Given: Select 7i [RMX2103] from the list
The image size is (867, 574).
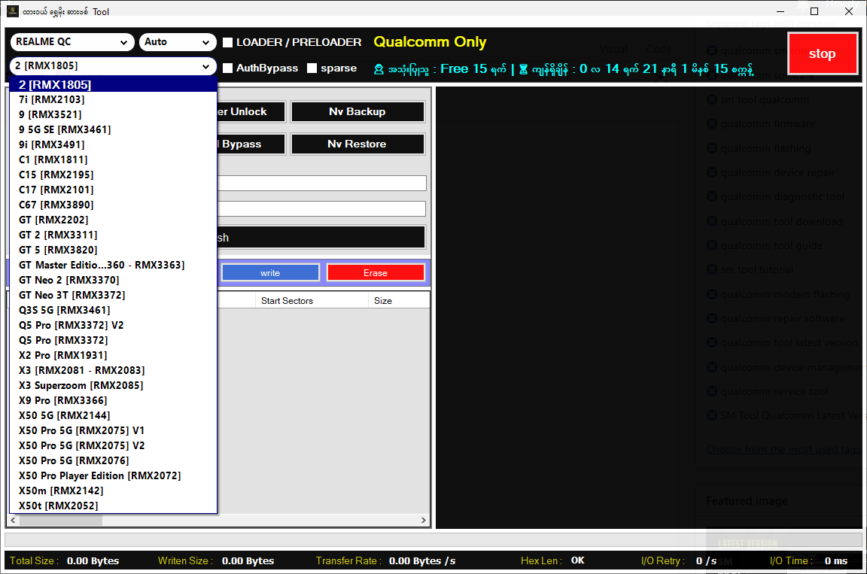Looking at the screenshot, I should [x=52, y=99].
